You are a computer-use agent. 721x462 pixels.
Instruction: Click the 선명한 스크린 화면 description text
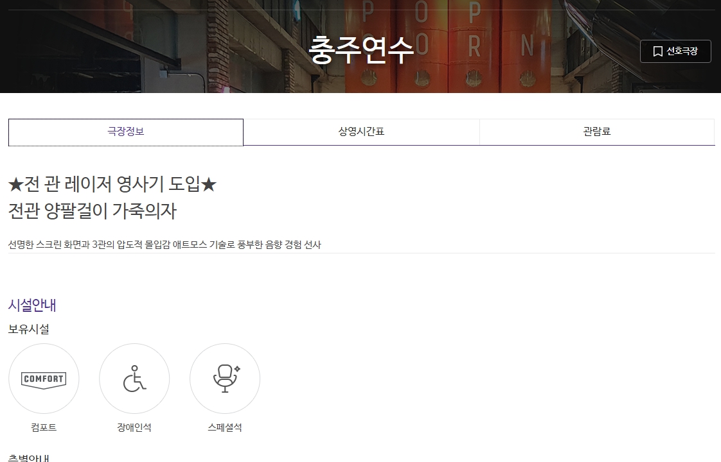(x=165, y=244)
